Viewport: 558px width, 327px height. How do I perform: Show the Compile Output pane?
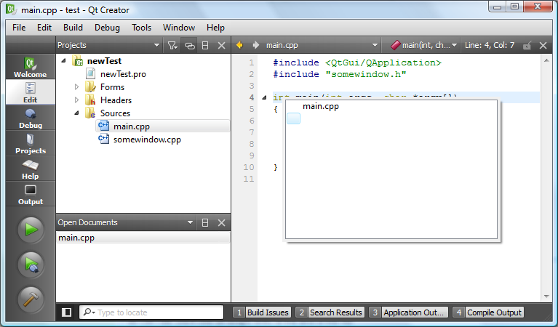point(488,312)
